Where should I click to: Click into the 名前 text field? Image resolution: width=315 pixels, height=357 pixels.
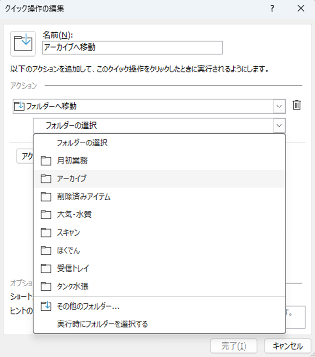133,47
